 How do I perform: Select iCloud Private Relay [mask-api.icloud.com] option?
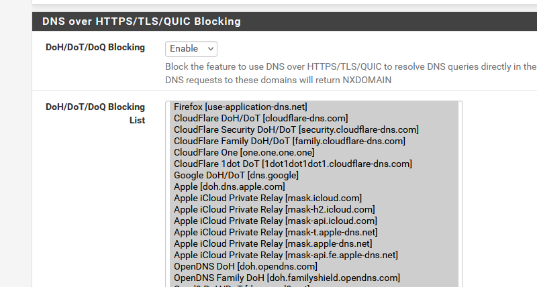click(x=275, y=221)
